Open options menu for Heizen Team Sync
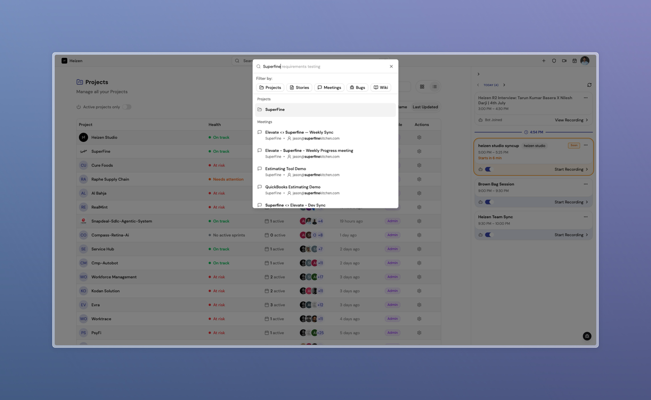Viewport: 651px width, 400px height. [x=585, y=217]
